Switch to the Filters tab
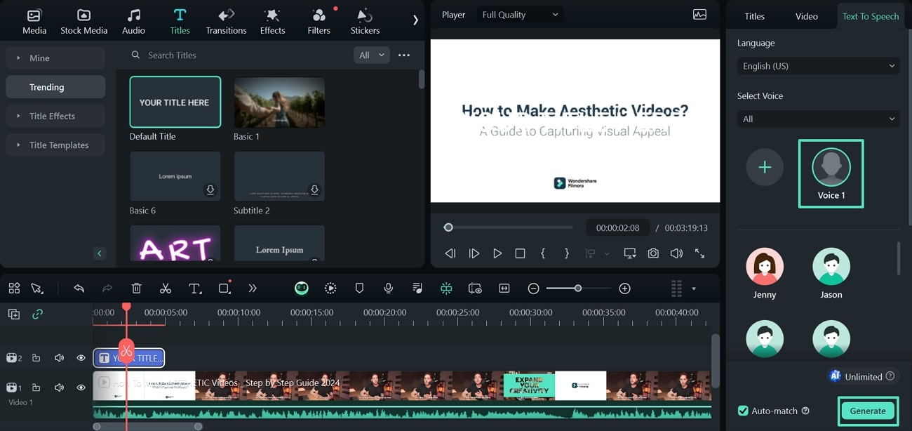Viewport: 912px width, 431px height. [x=318, y=21]
